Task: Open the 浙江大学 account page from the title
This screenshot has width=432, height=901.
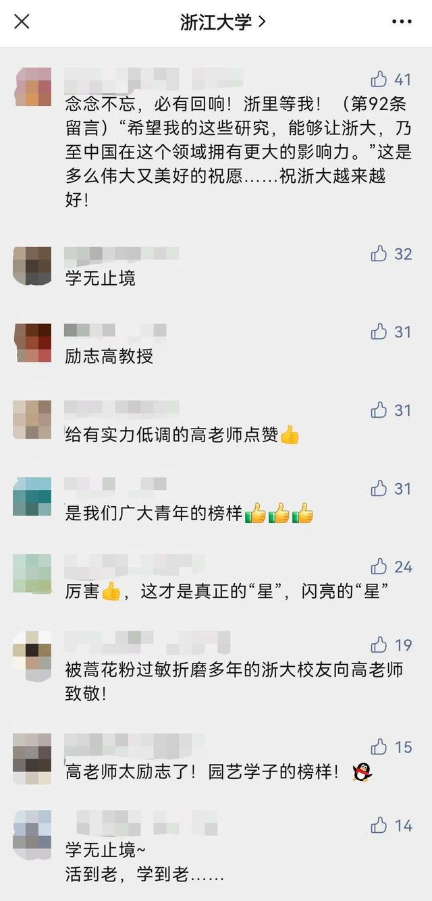Action: (223, 22)
